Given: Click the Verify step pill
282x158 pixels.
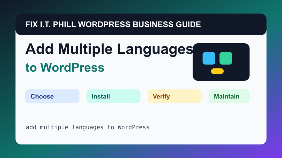Looking at the screenshot, I should tap(174, 96).
